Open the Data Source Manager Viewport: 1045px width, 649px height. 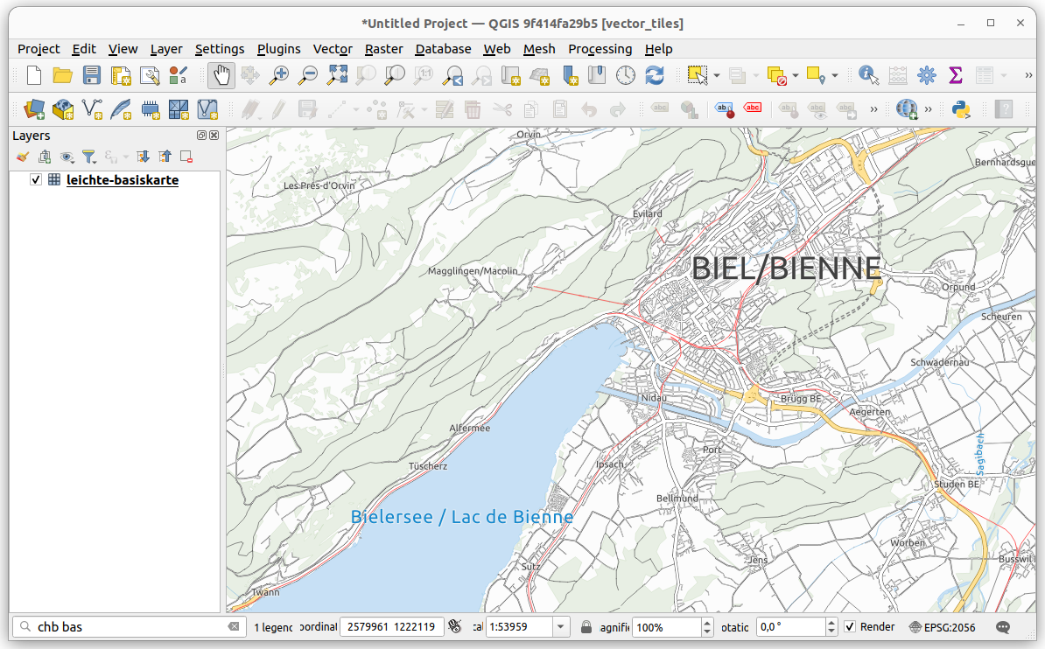(x=34, y=109)
